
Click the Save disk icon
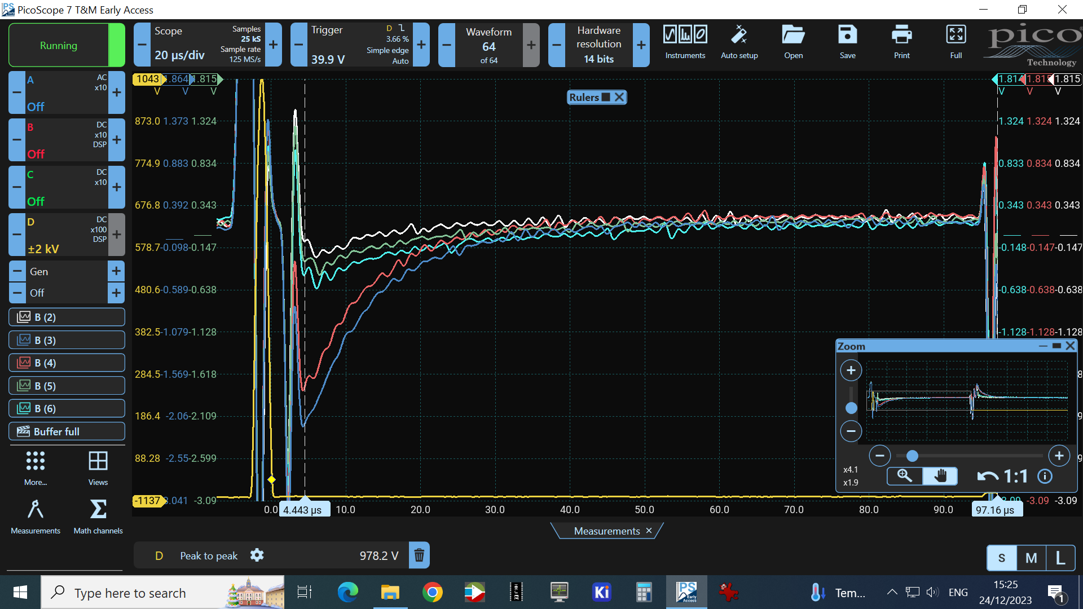pyautogui.click(x=847, y=35)
